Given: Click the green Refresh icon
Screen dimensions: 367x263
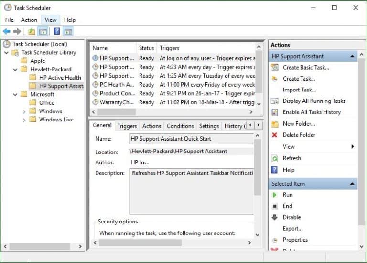Looking at the screenshot, I should point(274,158).
